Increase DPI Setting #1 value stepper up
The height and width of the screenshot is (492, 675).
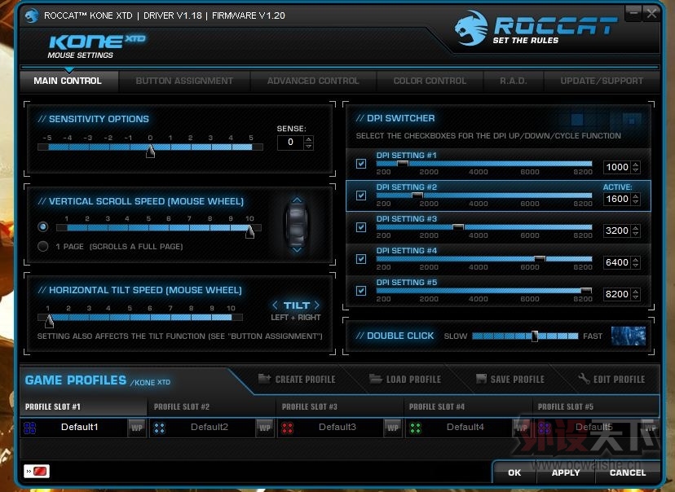coord(635,164)
